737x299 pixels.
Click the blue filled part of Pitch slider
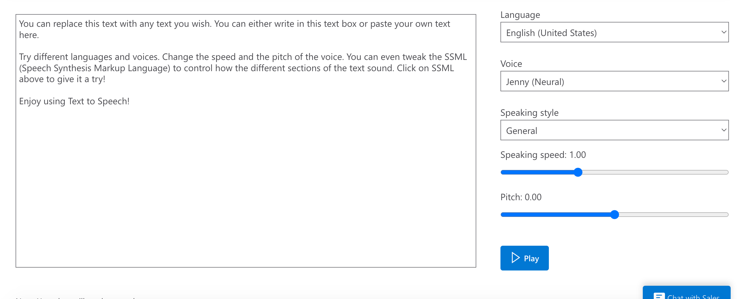(555, 215)
